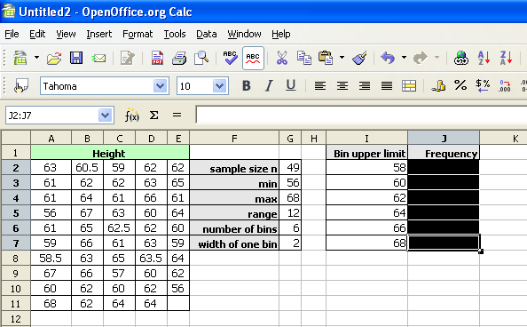527x327 pixels.
Task: Click the Hyperlink globe icon
Action: 461,58
